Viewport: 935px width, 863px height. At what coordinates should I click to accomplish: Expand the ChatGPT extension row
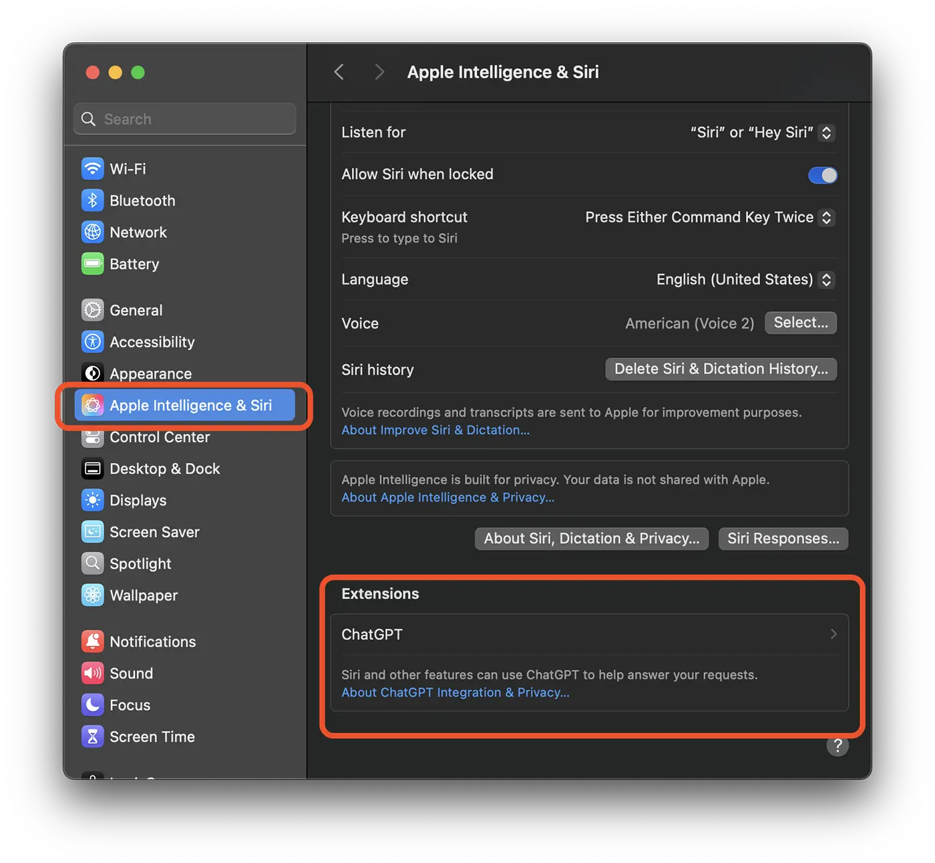point(590,635)
